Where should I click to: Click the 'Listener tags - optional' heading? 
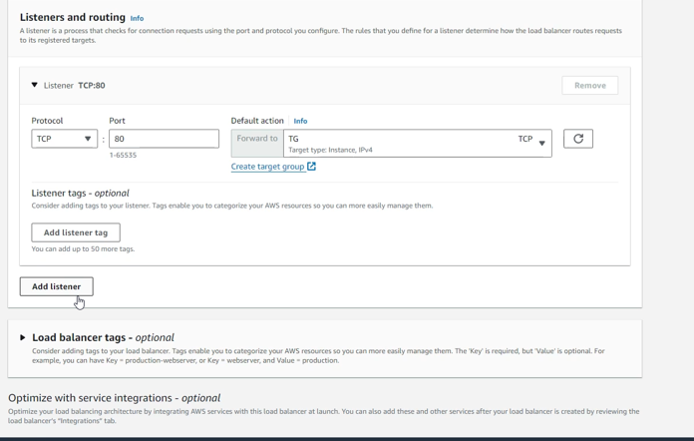(80, 193)
